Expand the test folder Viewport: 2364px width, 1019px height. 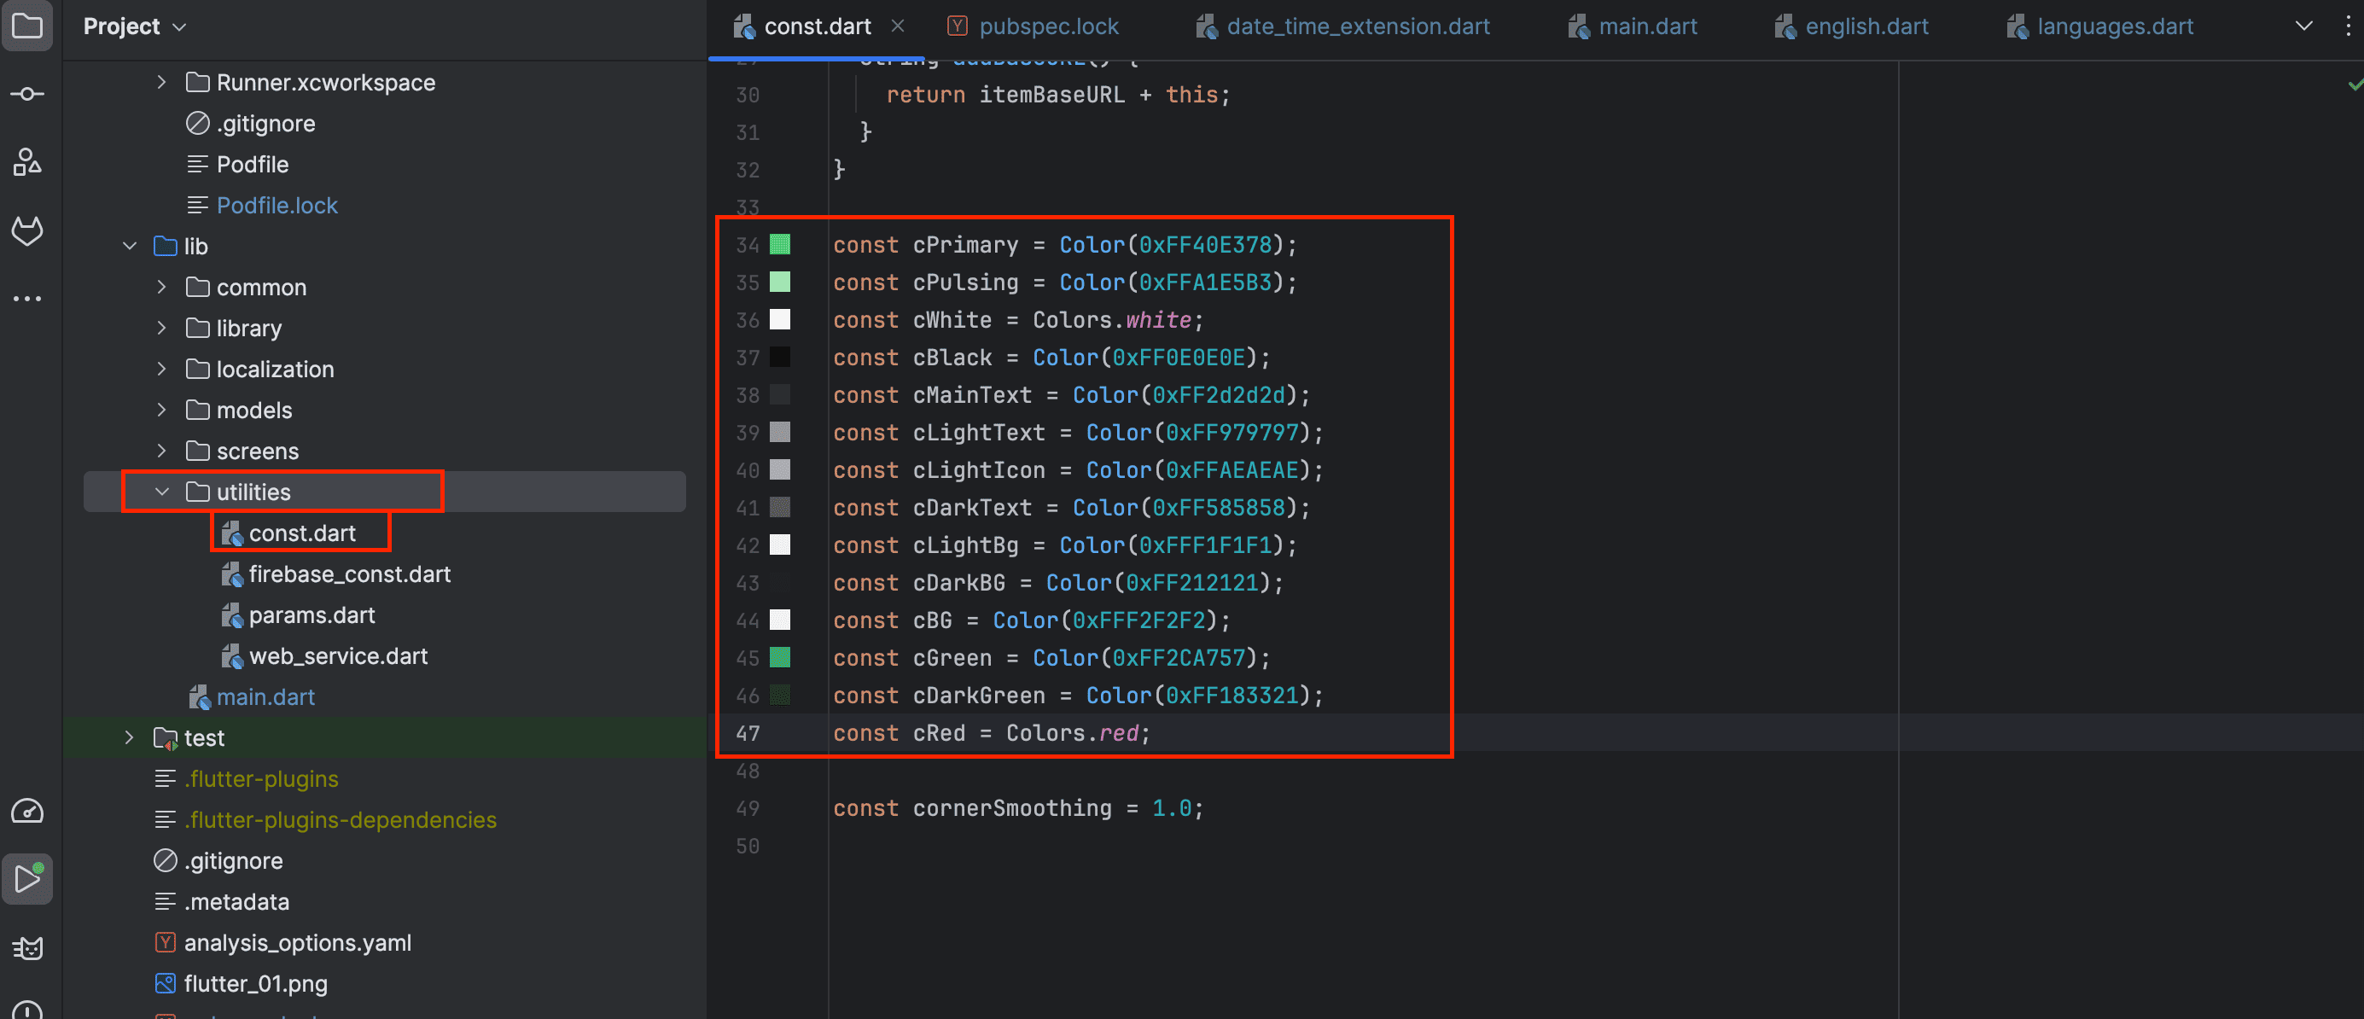coord(130,737)
